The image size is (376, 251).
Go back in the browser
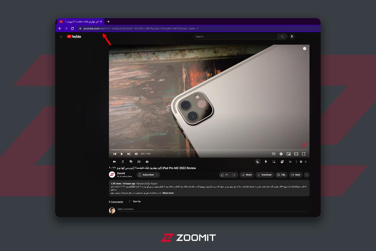[x=60, y=28]
